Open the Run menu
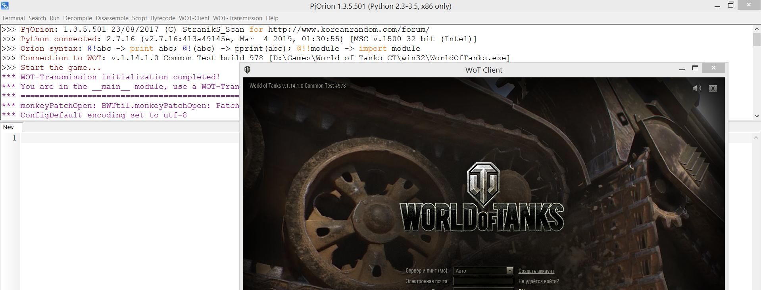Viewport: 761px width, 290px height. coord(54,18)
